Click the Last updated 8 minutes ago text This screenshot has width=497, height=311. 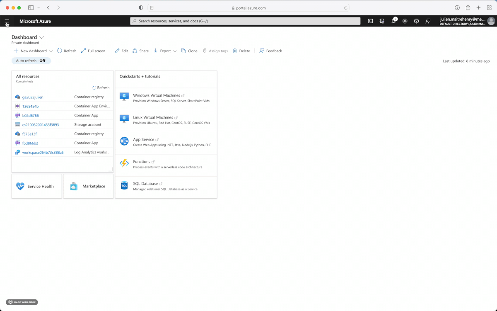466,61
